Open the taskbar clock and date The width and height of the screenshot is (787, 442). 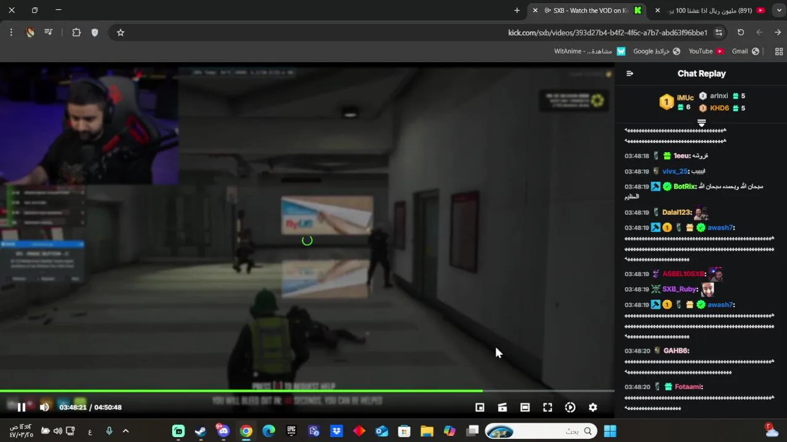tap(21, 431)
